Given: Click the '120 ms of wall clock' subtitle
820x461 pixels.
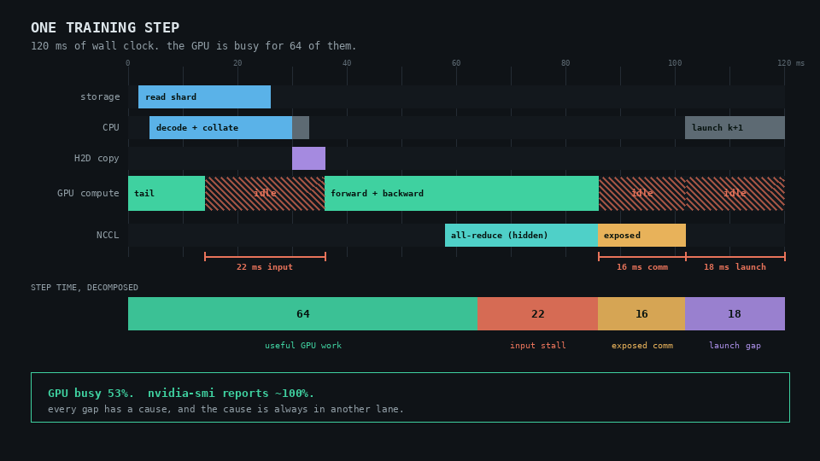Looking at the screenshot, I should coord(194,46).
